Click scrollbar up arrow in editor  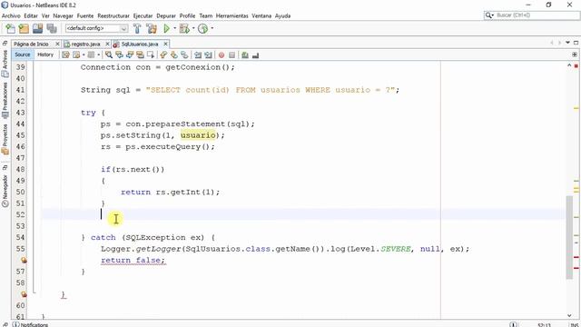pos(569,65)
